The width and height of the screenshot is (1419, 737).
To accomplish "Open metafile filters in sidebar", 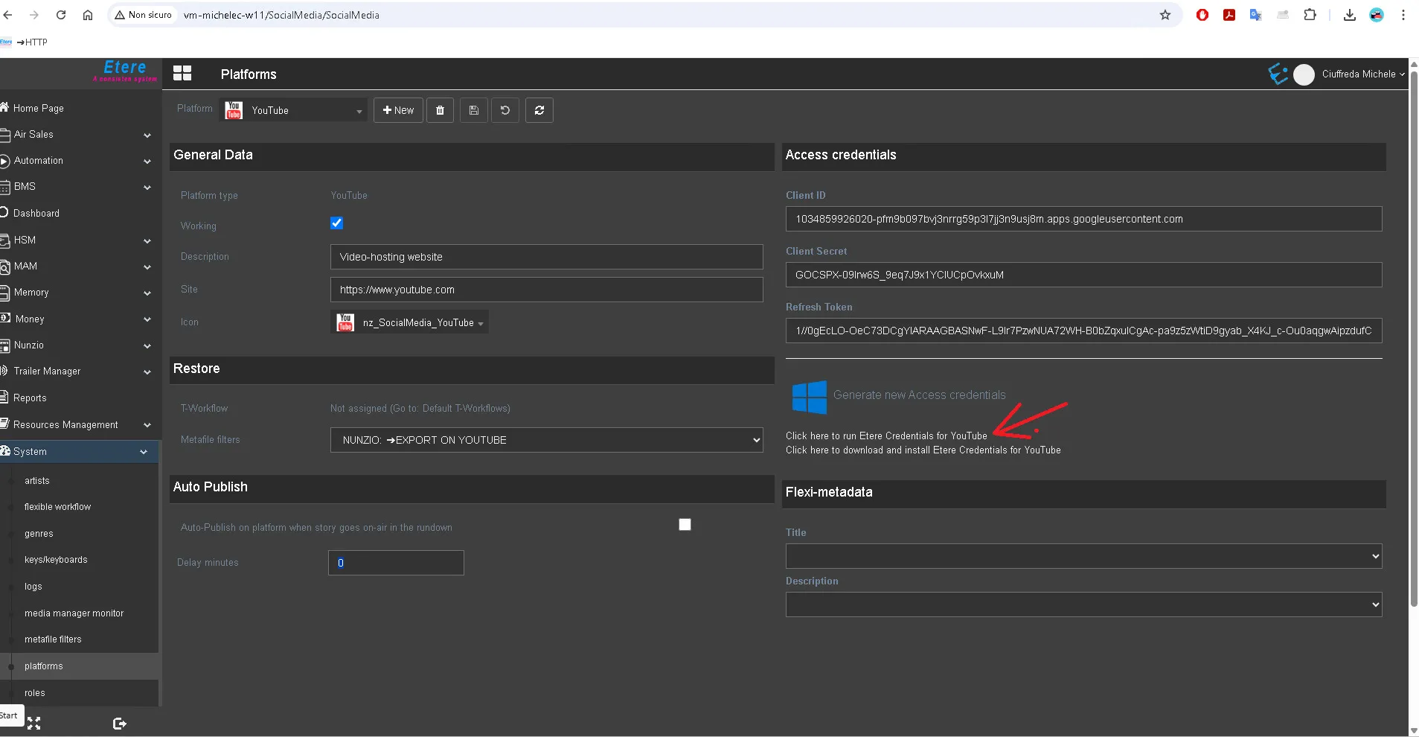I will pos(53,639).
